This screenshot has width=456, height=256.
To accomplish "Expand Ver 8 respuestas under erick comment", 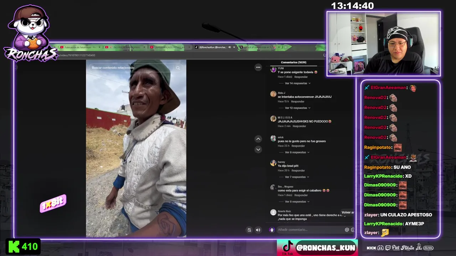I will 297,152.
